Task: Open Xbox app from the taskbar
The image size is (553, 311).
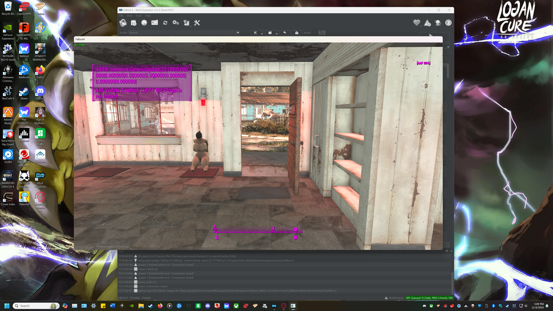Action: pos(236,306)
